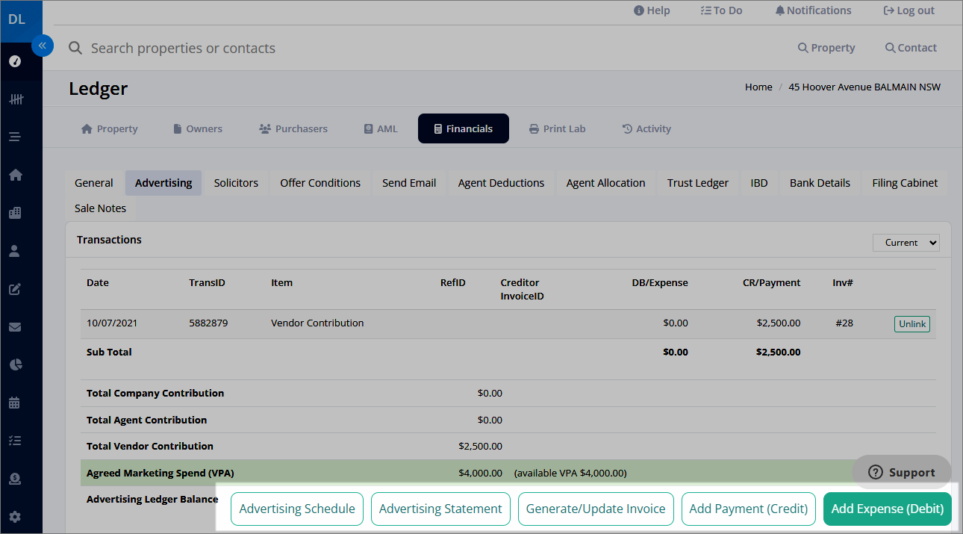Switch to the Property tab
Image resolution: width=963 pixels, height=534 pixels.
pyautogui.click(x=109, y=128)
